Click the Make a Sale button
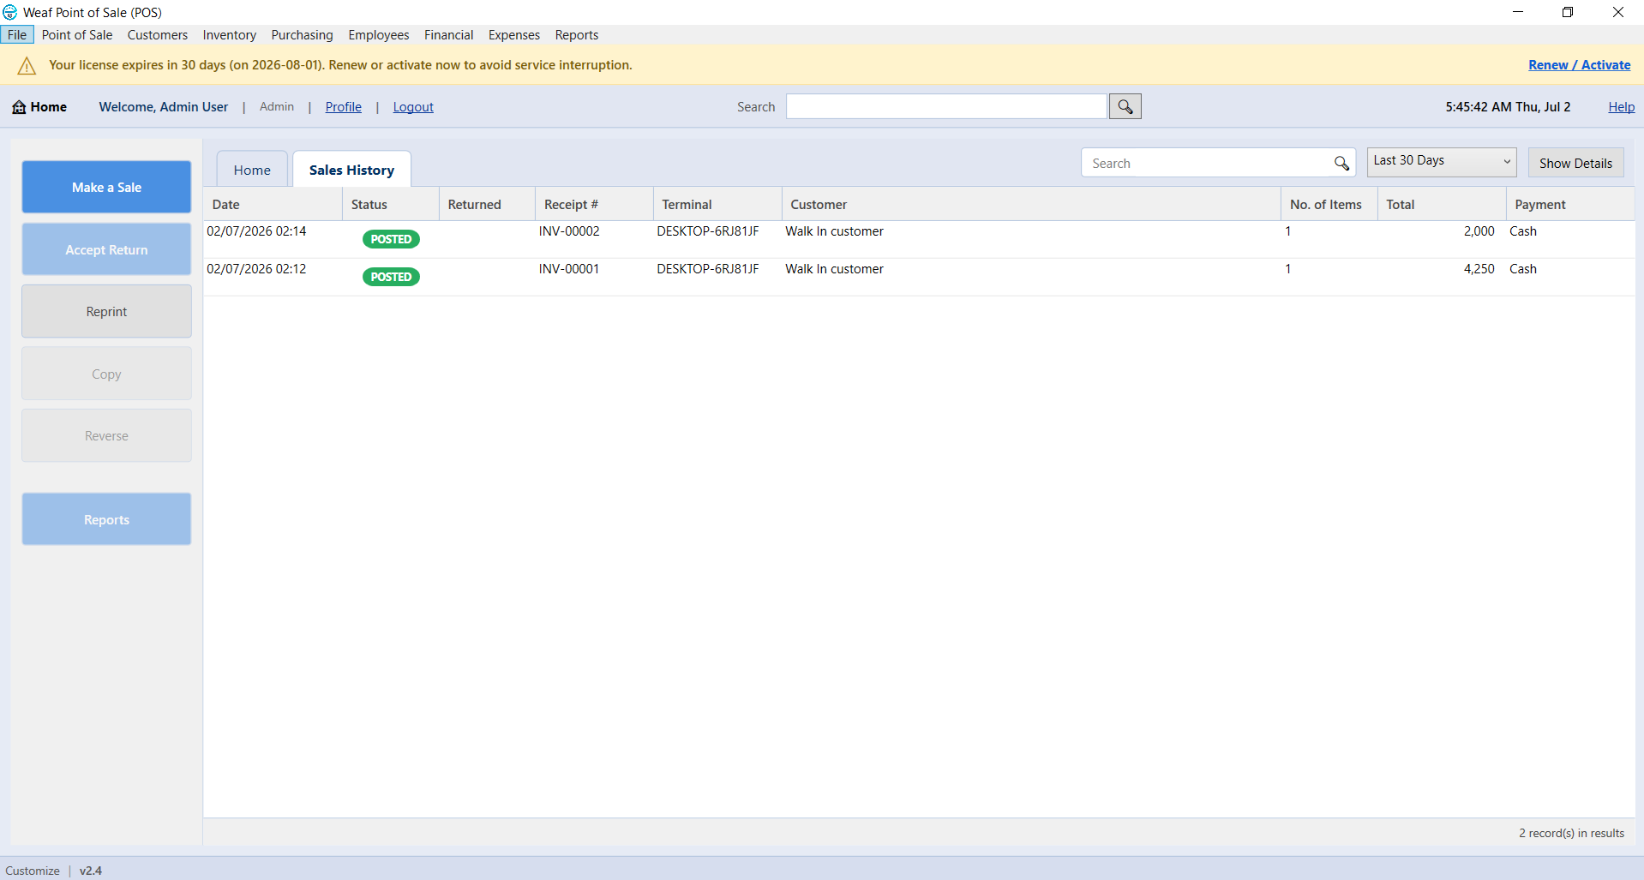The height and width of the screenshot is (880, 1644). pyautogui.click(x=106, y=187)
